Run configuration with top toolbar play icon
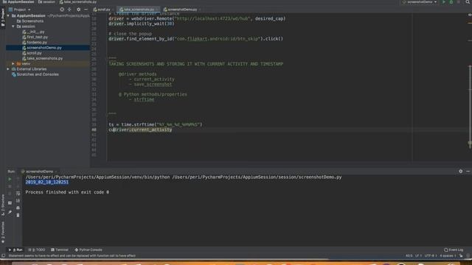The width and height of the screenshot is (472, 265). [444, 2]
